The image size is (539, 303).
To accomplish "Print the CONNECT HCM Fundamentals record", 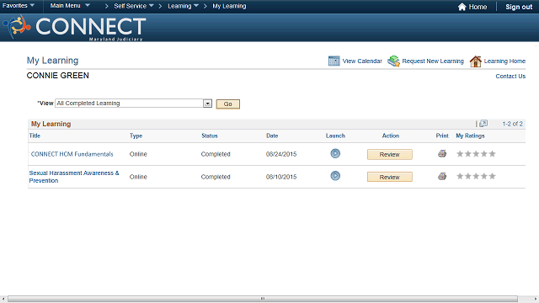I will (442, 153).
